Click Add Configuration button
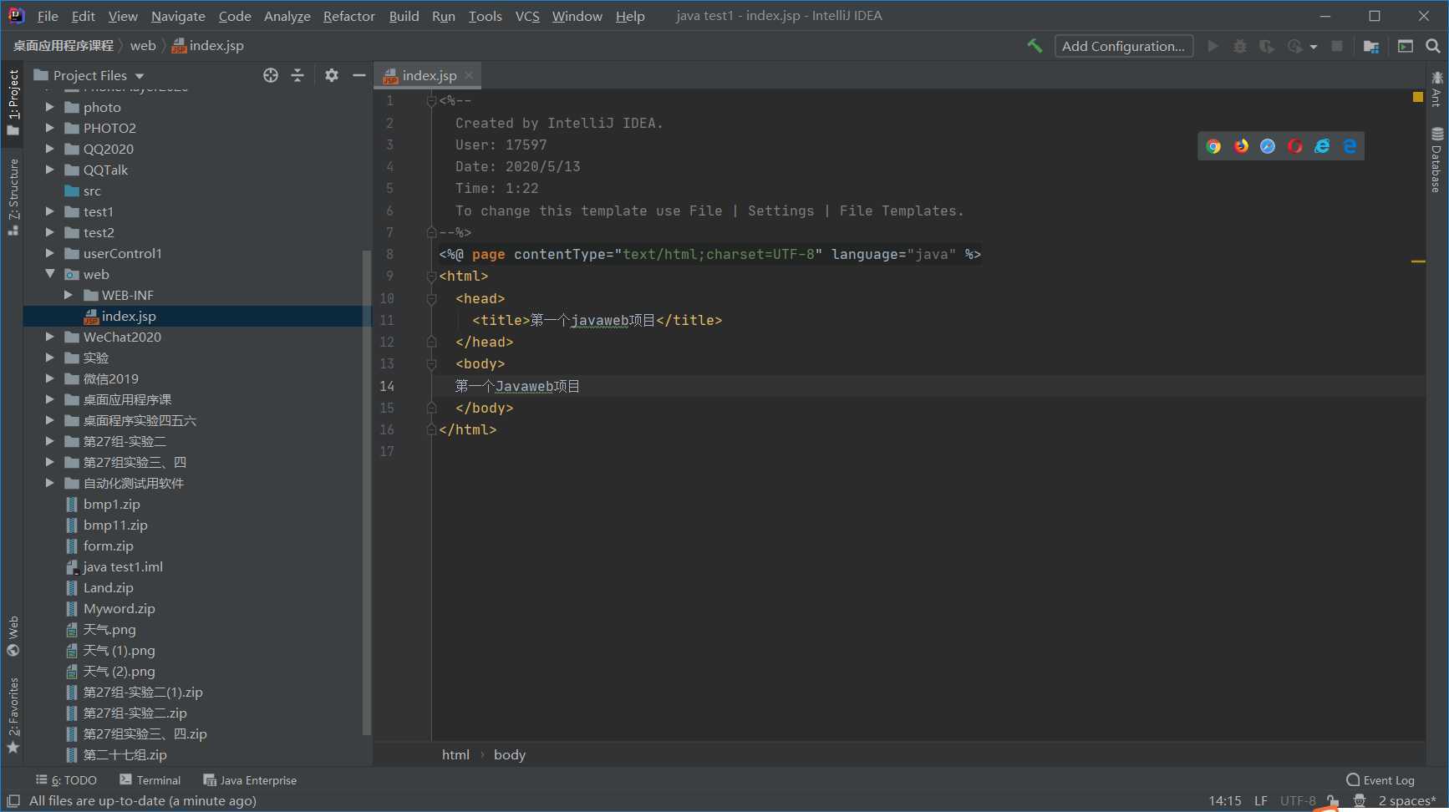Image resolution: width=1449 pixels, height=812 pixels. tap(1123, 46)
